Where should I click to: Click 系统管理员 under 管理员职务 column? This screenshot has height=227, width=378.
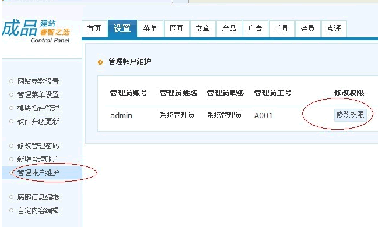224,115
